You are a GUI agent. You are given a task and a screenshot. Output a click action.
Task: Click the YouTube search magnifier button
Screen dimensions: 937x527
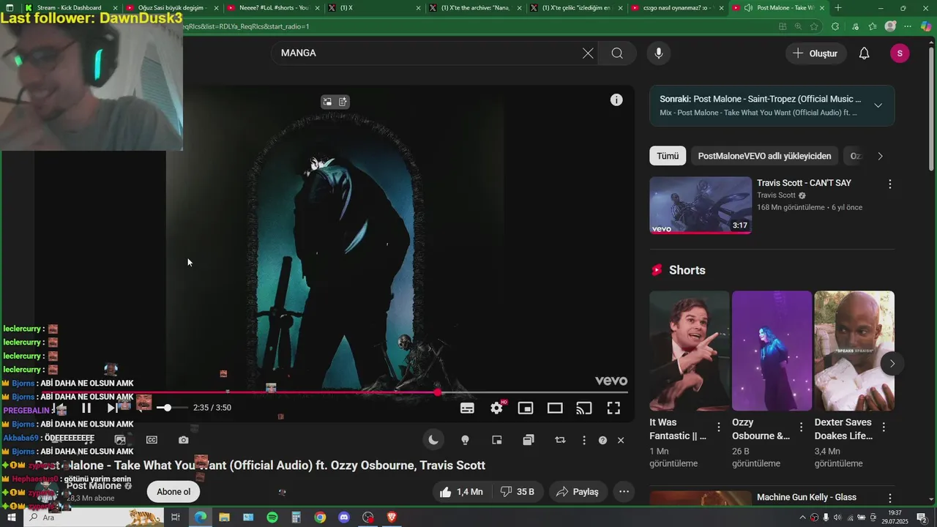tap(617, 53)
